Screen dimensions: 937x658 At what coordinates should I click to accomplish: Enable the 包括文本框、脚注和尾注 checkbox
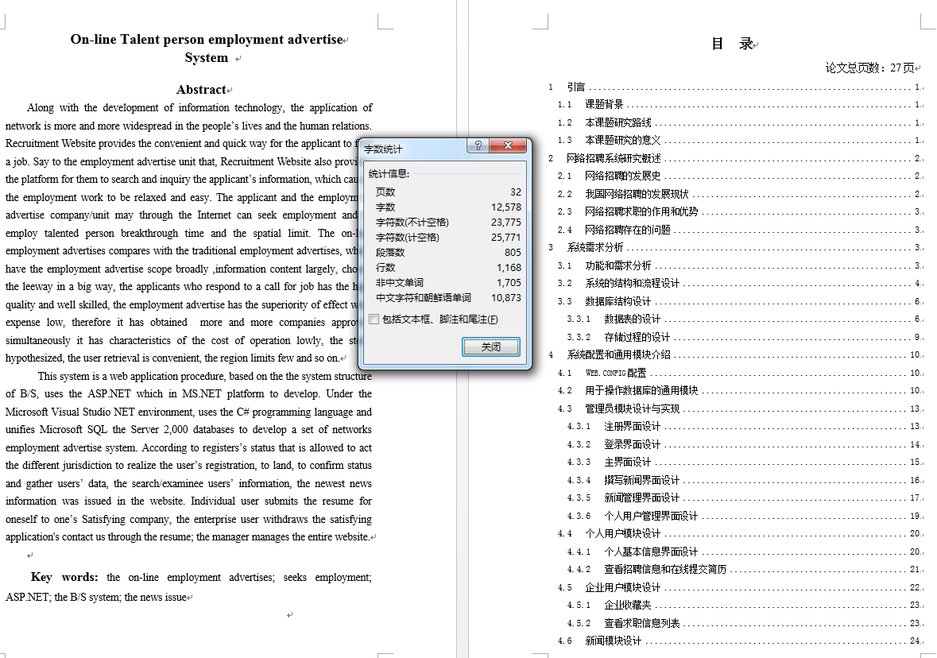pyautogui.click(x=374, y=319)
